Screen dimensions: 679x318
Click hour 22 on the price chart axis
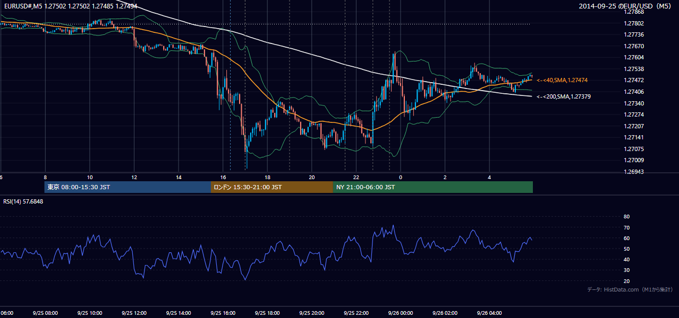356,178
